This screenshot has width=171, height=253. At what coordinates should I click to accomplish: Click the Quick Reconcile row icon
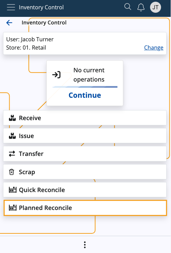pos(13,190)
